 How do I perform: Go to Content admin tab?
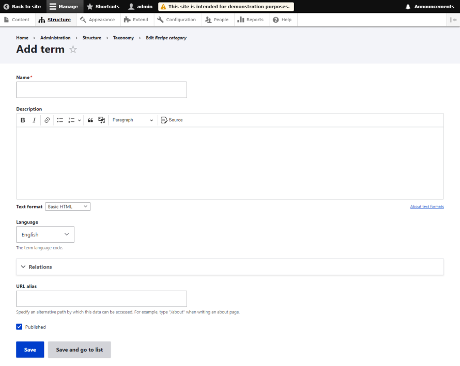tap(17, 20)
